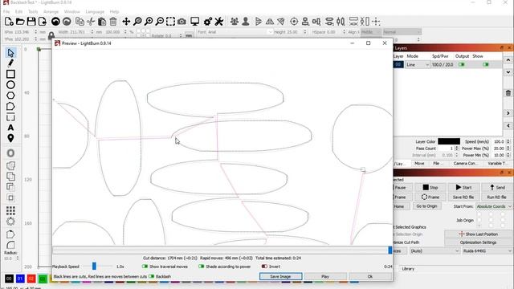This screenshot has width=514, height=289.
Task: Select the Position marker pin tool
Action: (x=10, y=138)
